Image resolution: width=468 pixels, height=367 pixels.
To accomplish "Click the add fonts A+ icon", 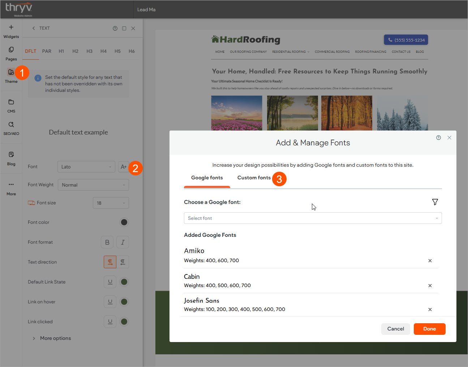I will pyautogui.click(x=124, y=167).
